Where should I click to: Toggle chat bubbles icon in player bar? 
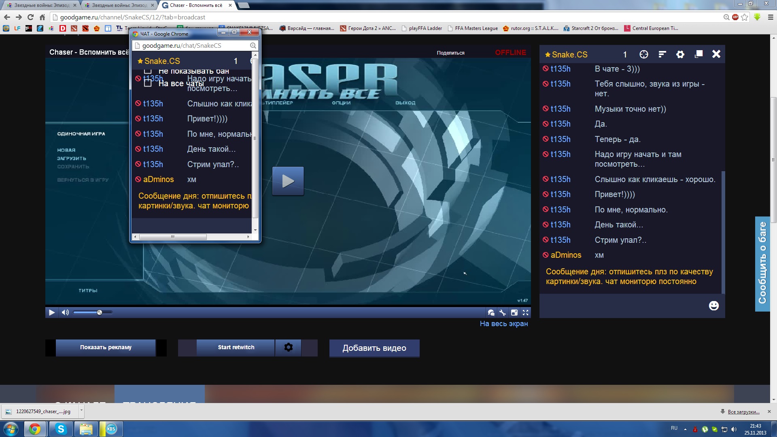click(491, 312)
